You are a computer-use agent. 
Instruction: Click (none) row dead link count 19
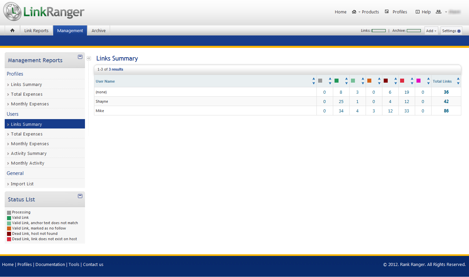(x=407, y=92)
